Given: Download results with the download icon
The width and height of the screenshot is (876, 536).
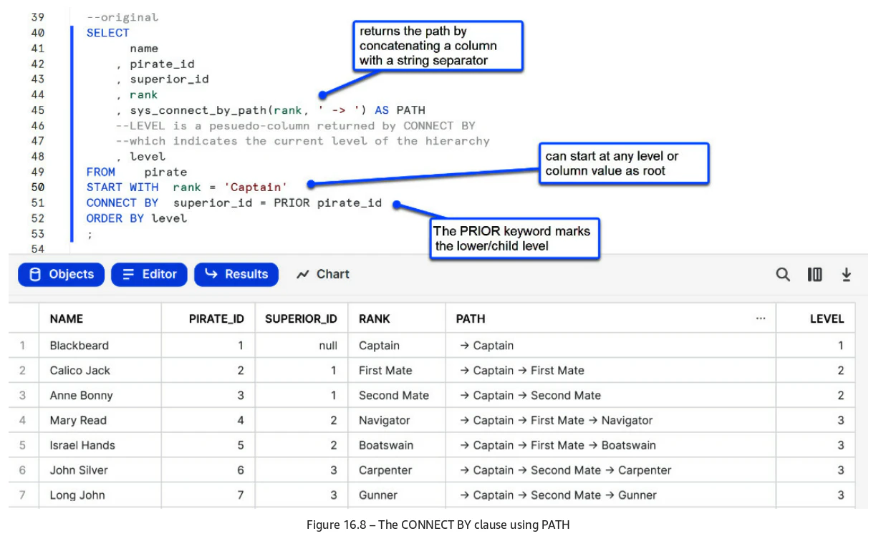Looking at the screenshot, I should coord(847,274).
